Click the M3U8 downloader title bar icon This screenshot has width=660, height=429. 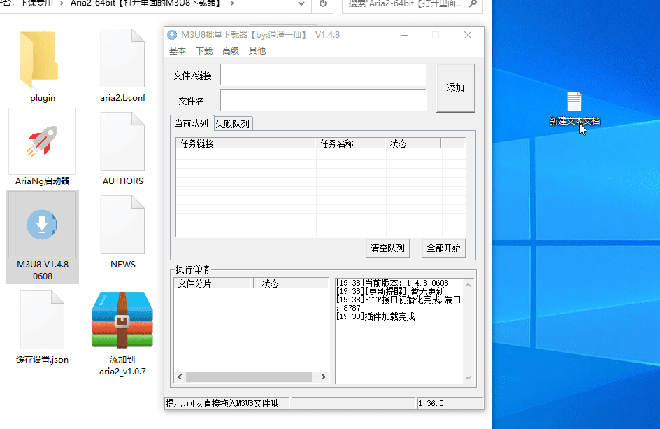[172, 35]
